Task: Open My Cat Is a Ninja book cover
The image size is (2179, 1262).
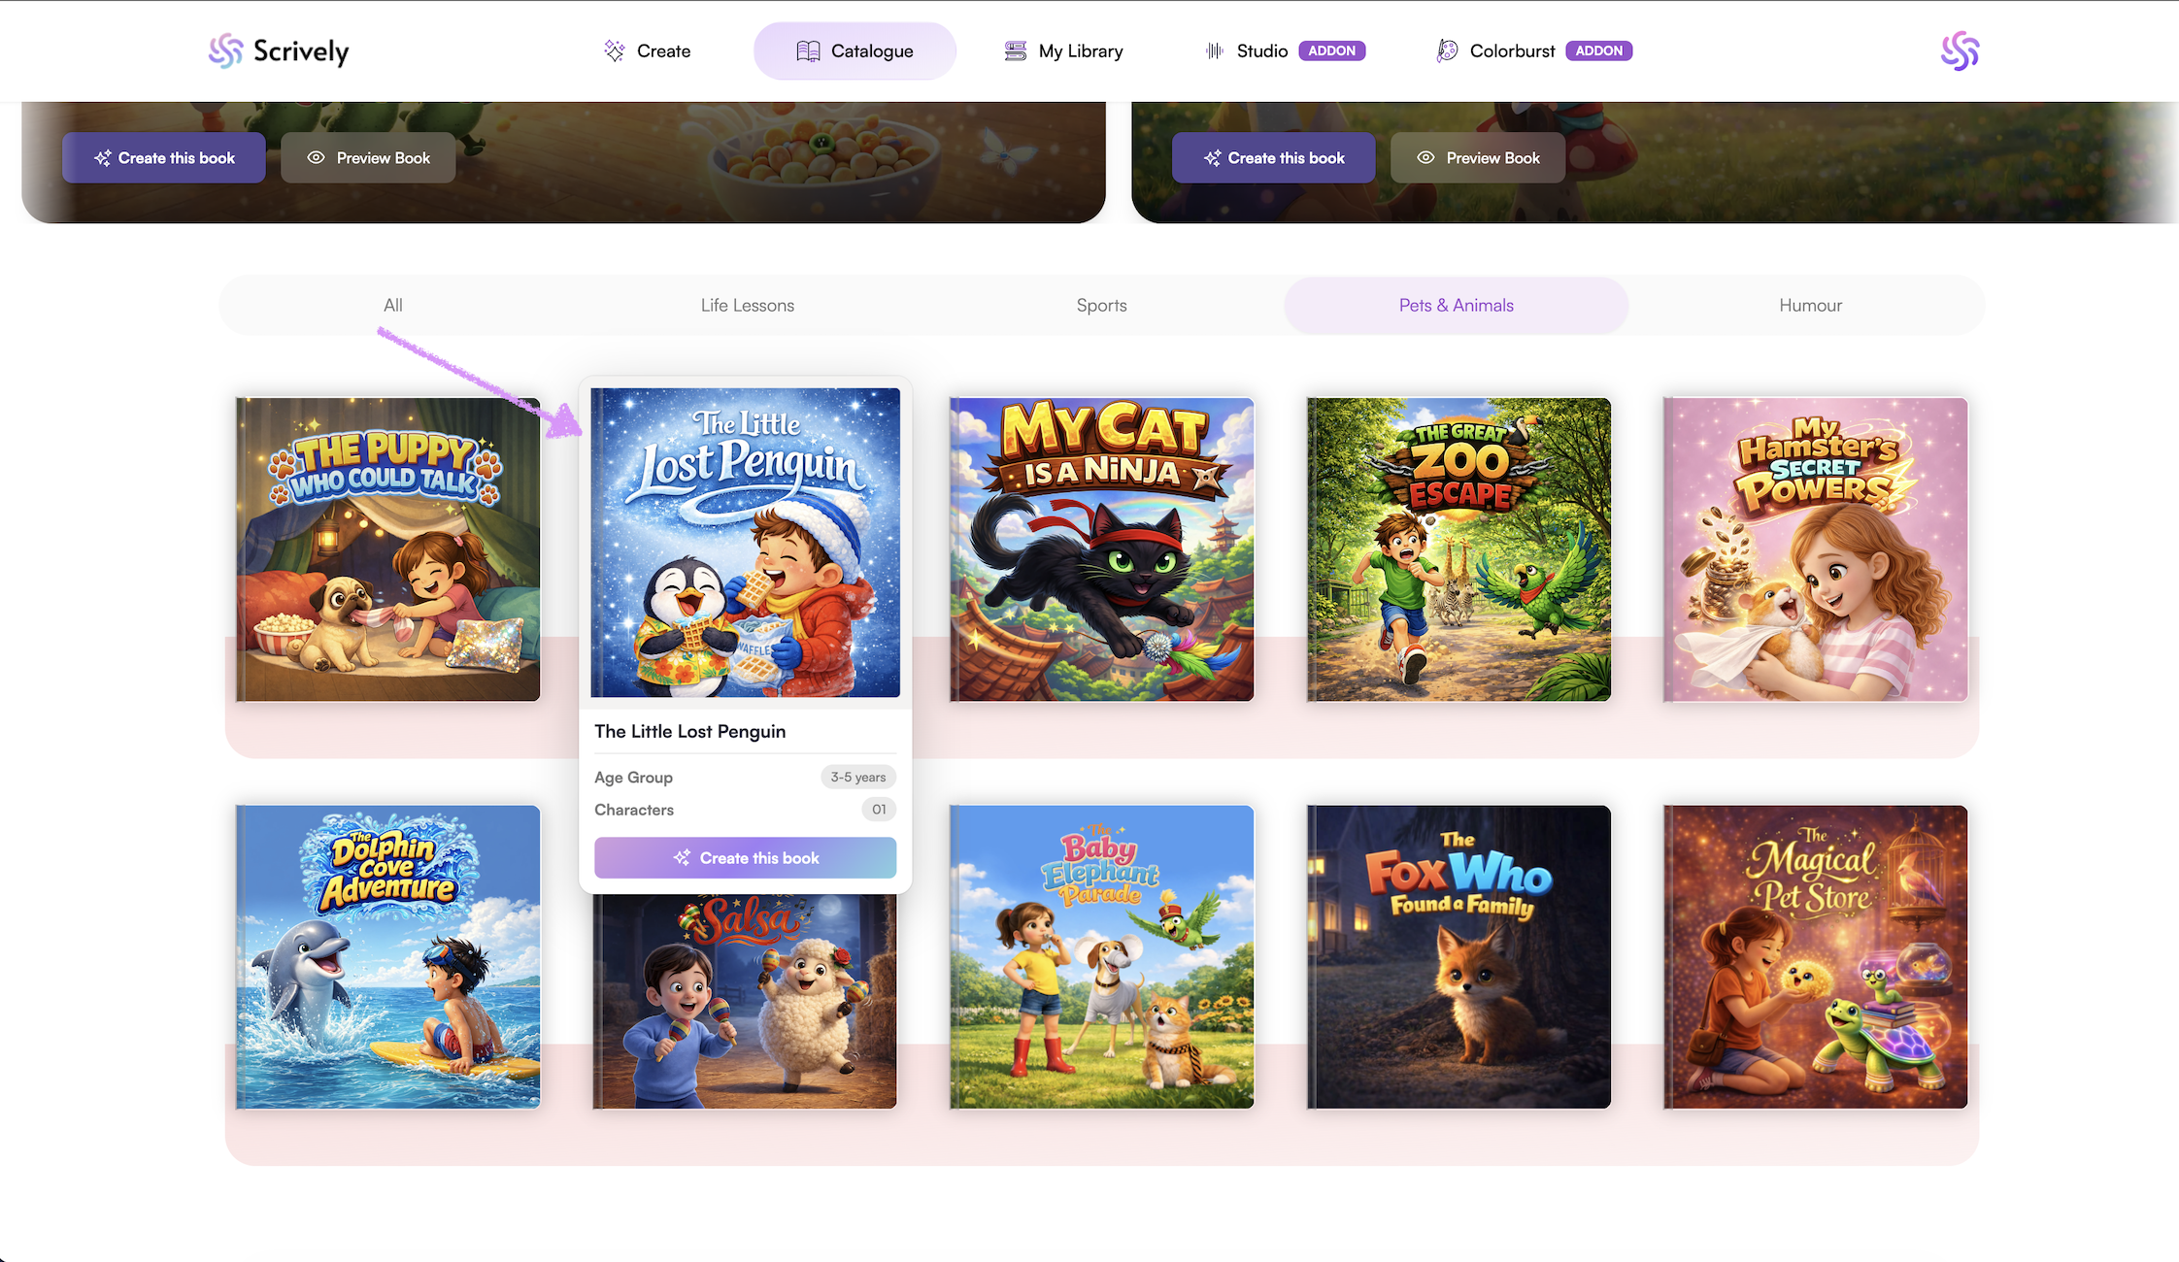Action: pyautogui.click(x=1101, y=549)
